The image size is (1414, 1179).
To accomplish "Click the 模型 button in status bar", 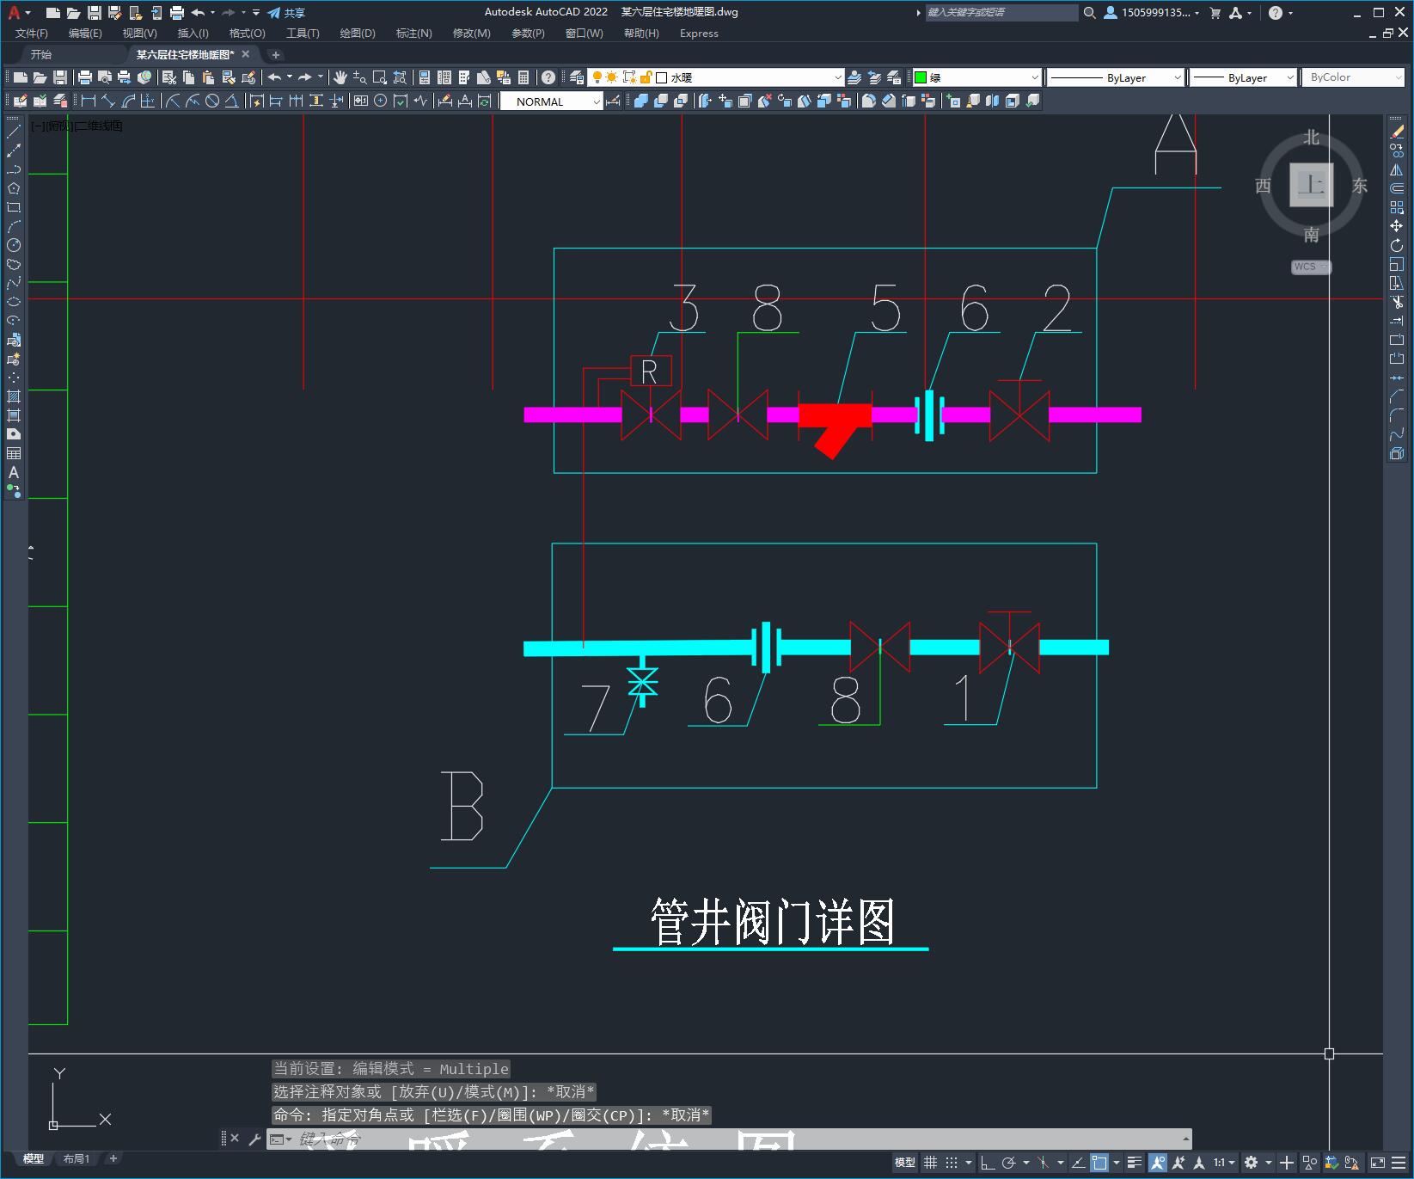I will (905, 1163).
